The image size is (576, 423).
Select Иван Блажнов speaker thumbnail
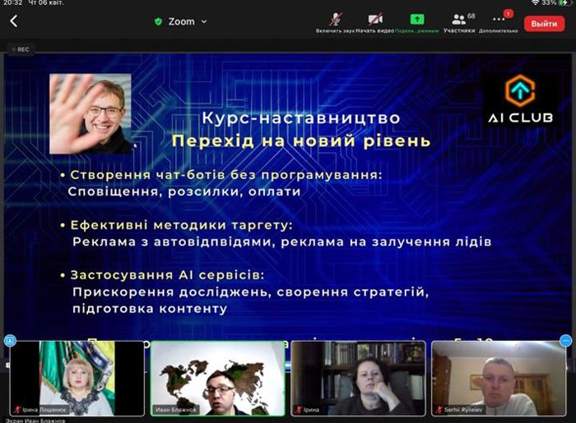click(x=218, y=379)
